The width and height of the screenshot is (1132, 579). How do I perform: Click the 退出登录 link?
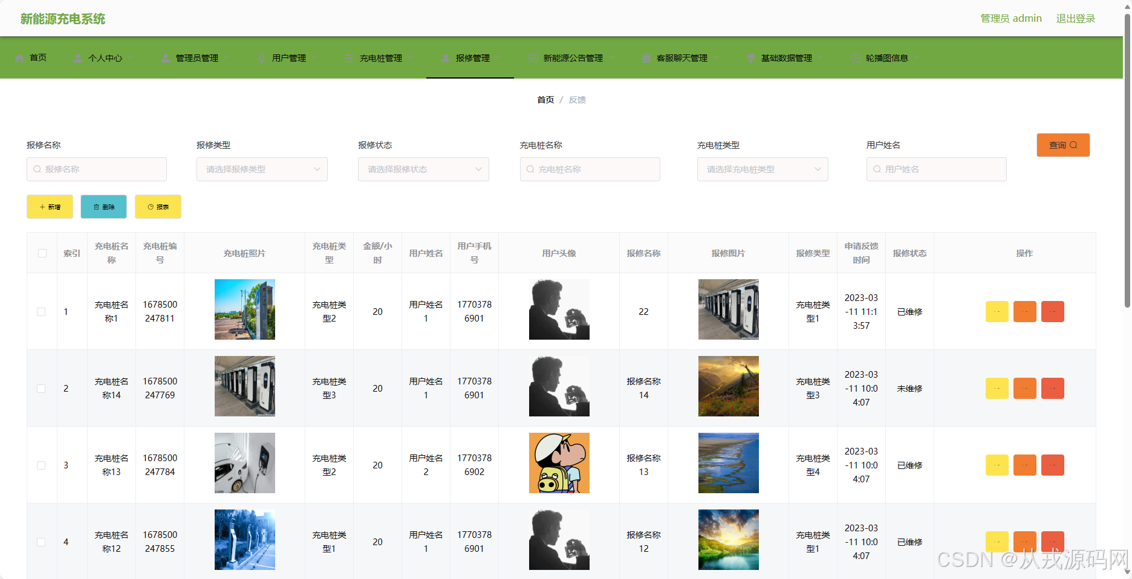1076,19
